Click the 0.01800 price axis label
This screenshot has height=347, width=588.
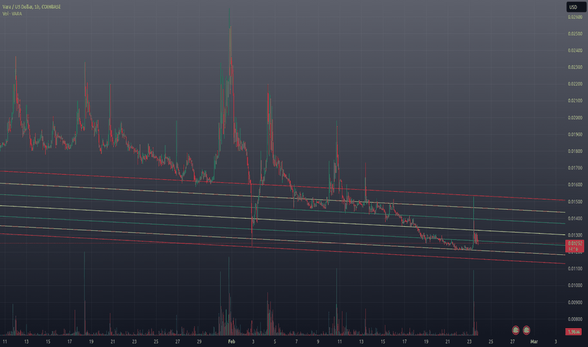click(x=575, y=151)
